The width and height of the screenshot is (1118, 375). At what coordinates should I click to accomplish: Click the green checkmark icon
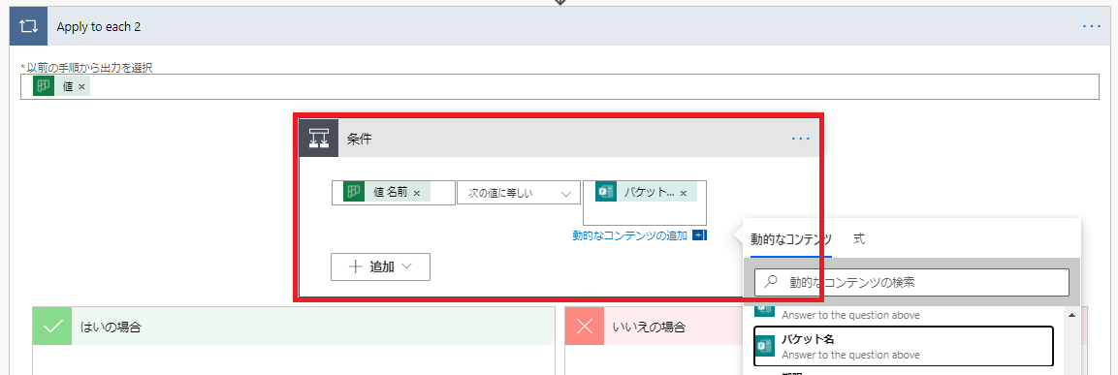tap(52, 327)
